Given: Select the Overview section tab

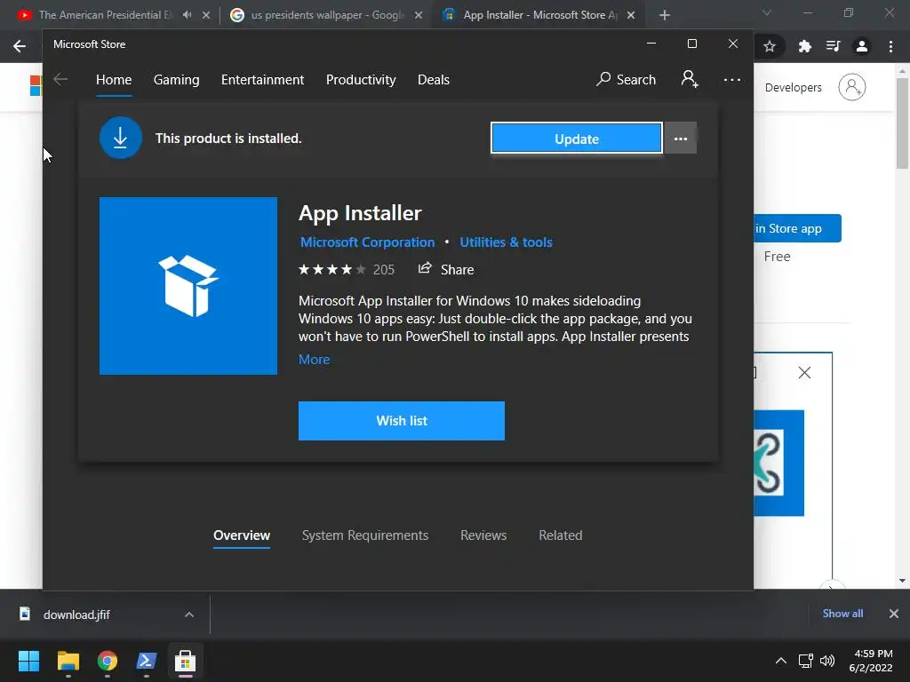Looking at the screenshot, I should click(x=242, y=535).
